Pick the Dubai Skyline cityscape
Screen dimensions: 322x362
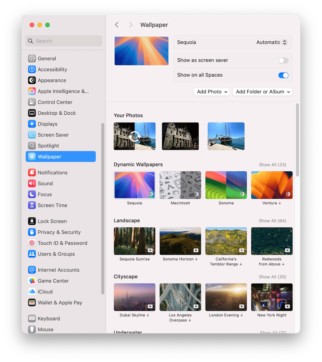(x=135, y=297)
